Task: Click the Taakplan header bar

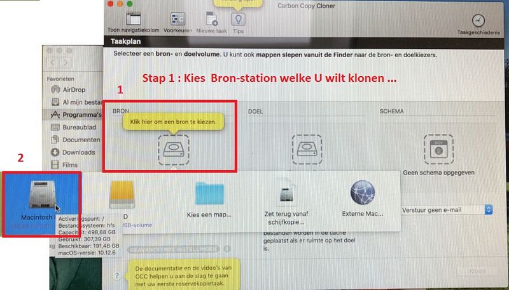Action: pos(304,42)
